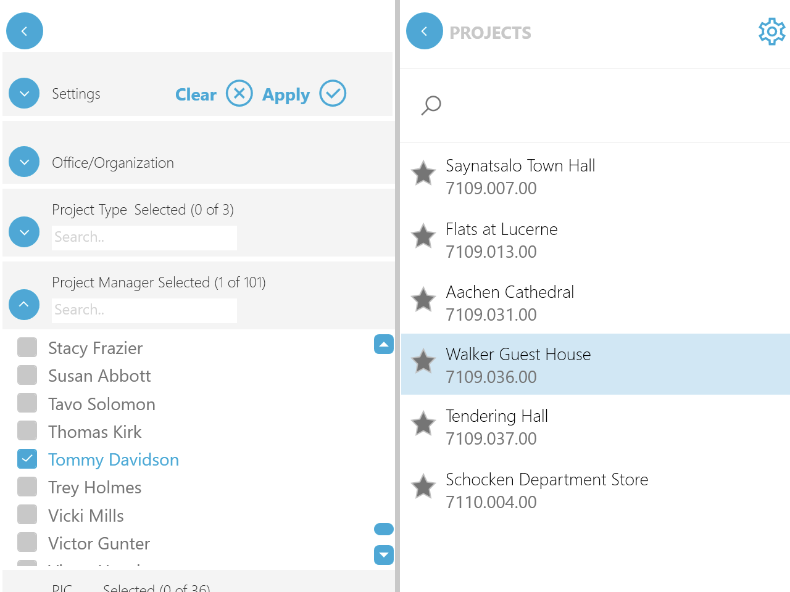Uncheck the Tommy Davidson checkbox
This screenshot has width=790, height=592.
point(27,459)
